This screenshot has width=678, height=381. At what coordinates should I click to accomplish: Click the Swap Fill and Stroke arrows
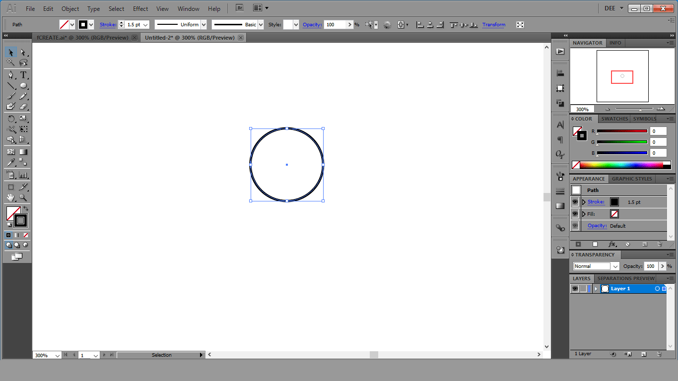pos(25,209)
